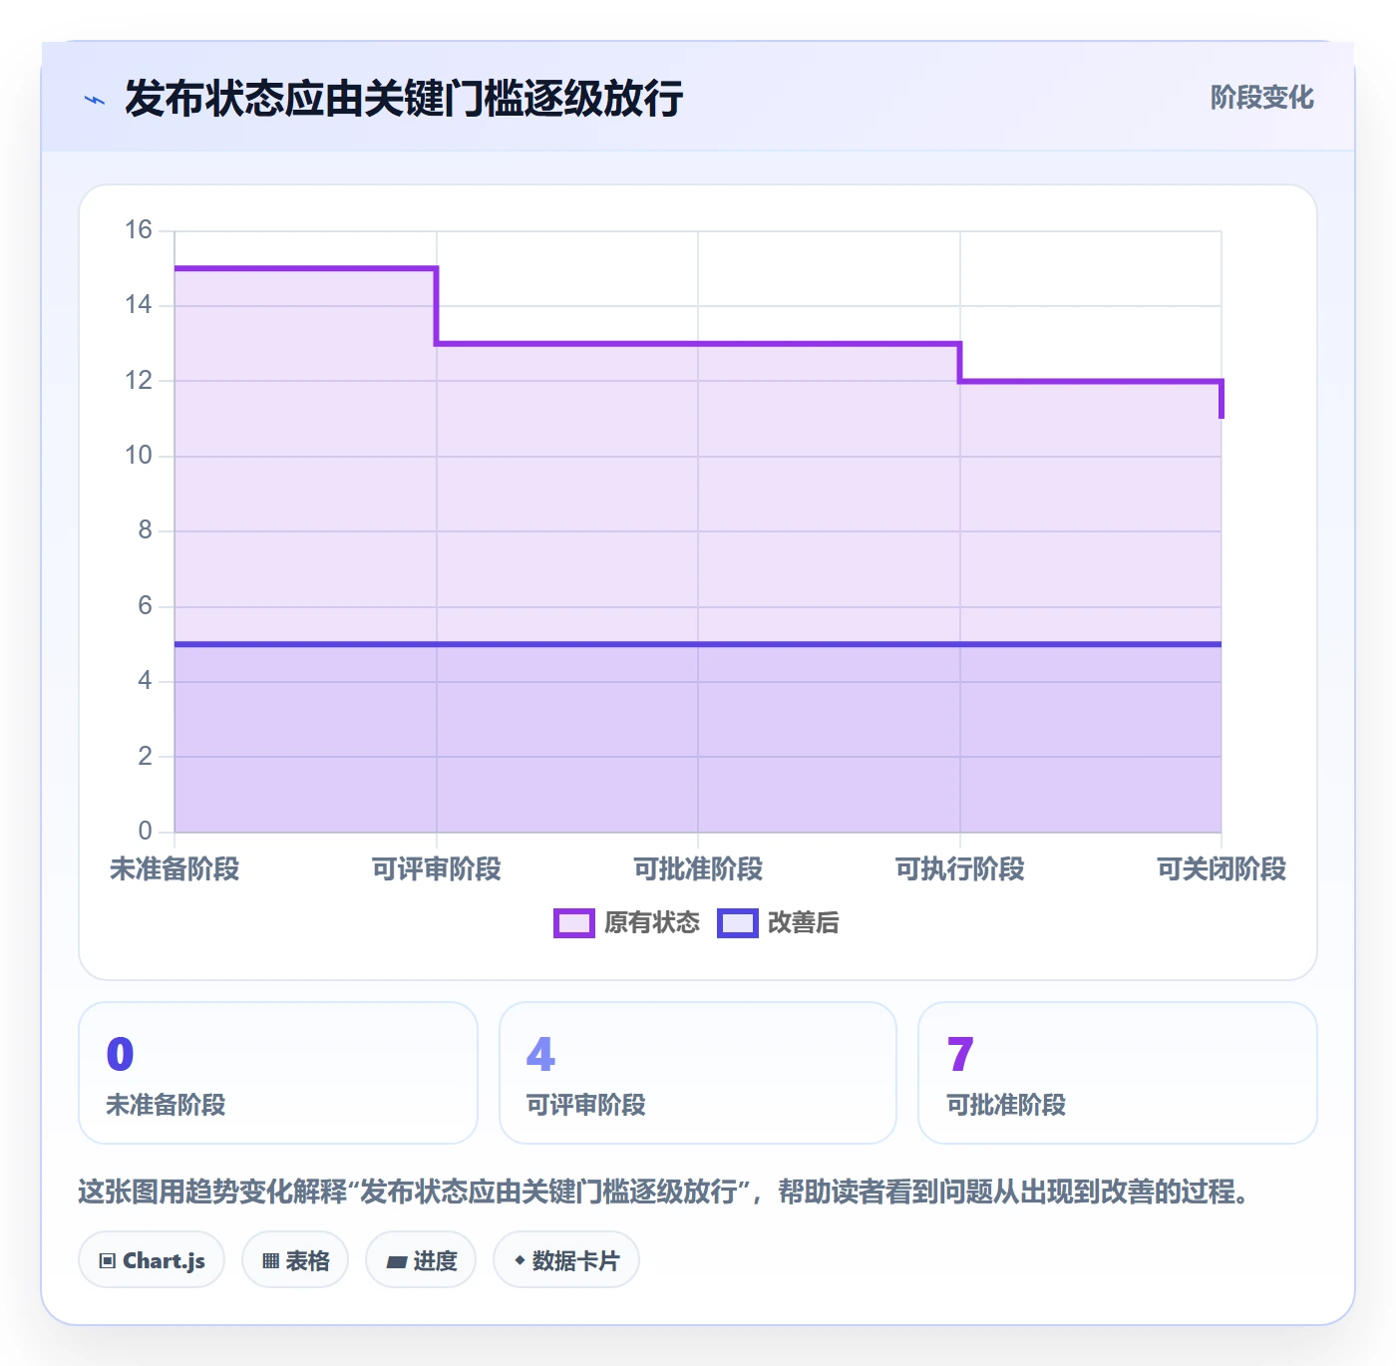Click the 阶段变化 label in header

coord(1261,97)
